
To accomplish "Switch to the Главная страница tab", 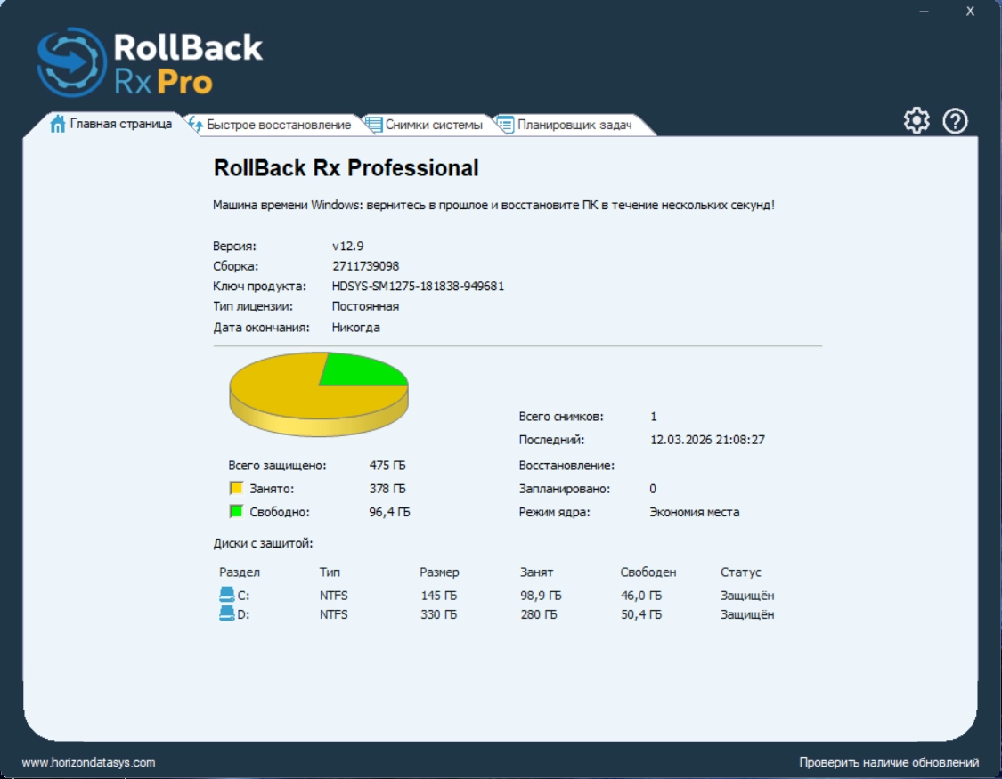I will pos(111,124).
